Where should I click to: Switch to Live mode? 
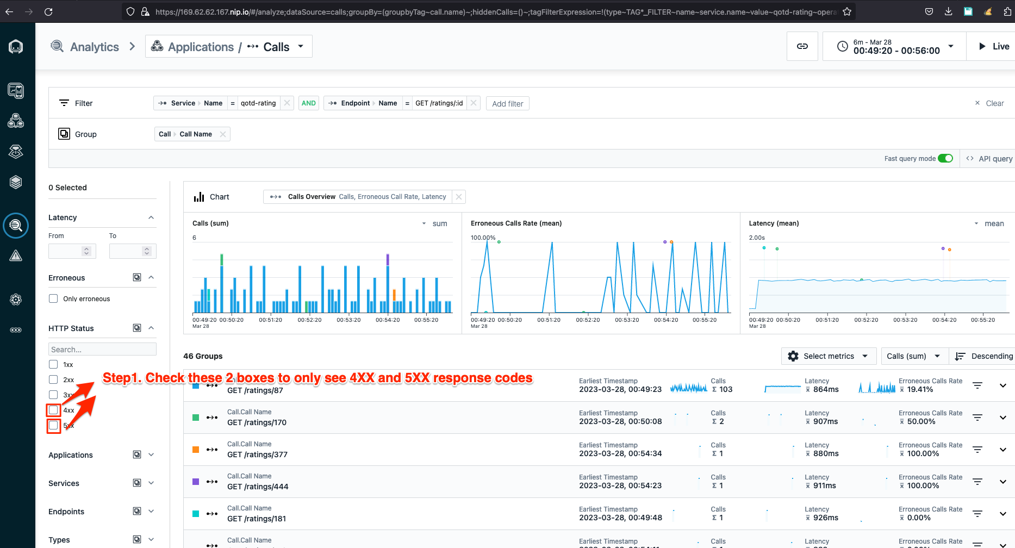click(994, 46)
